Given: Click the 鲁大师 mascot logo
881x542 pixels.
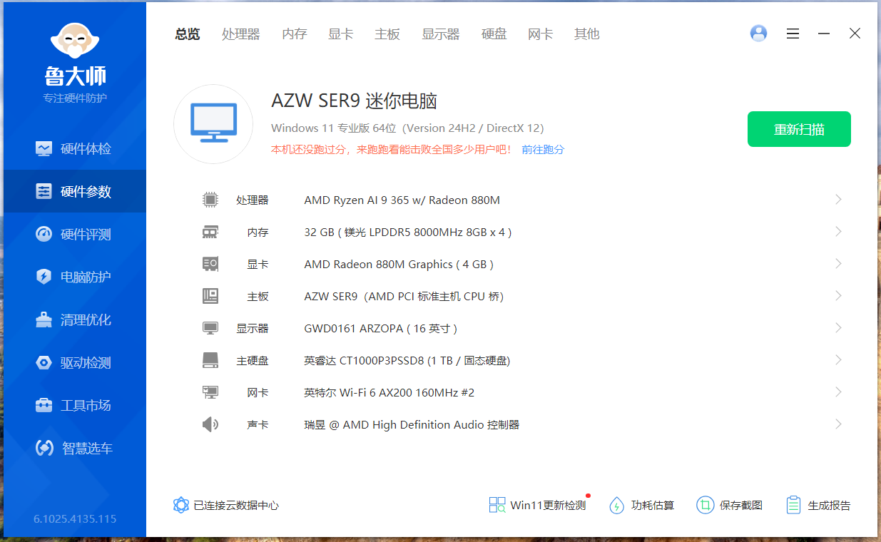Looking at the screenshot, I should (75, 41).
